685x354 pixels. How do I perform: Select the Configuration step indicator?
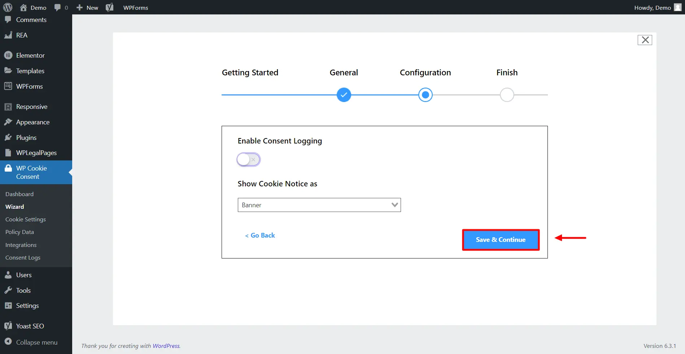[425, 95]
